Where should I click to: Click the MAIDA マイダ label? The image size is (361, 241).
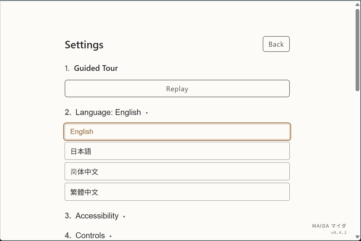329,226
